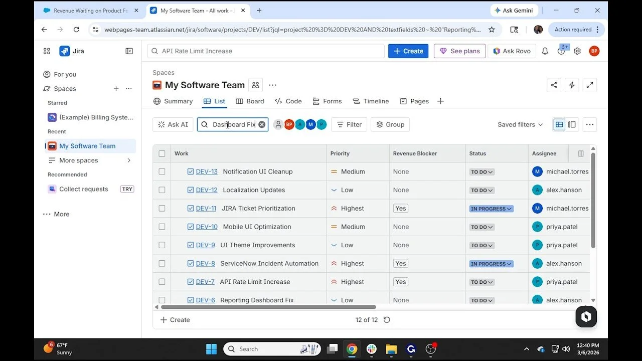642x361 pixels.
Task: Filter by M assignee avatar in the toolbar
Action: [x=310, y=124]
